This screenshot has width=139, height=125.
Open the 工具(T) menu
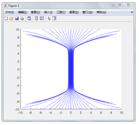(x=61, y=12)
